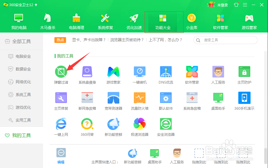Click the 编辑 edit button
This screenshot has width=268, height=168.
(61, 156)
